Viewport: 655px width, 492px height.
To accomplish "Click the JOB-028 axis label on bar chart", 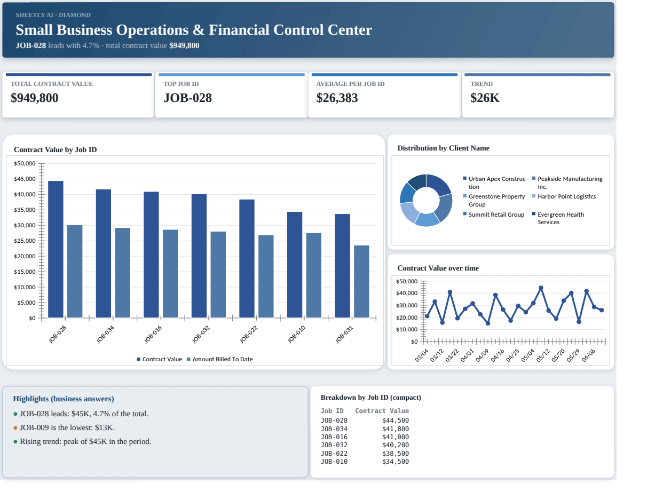I will [58, 334].
